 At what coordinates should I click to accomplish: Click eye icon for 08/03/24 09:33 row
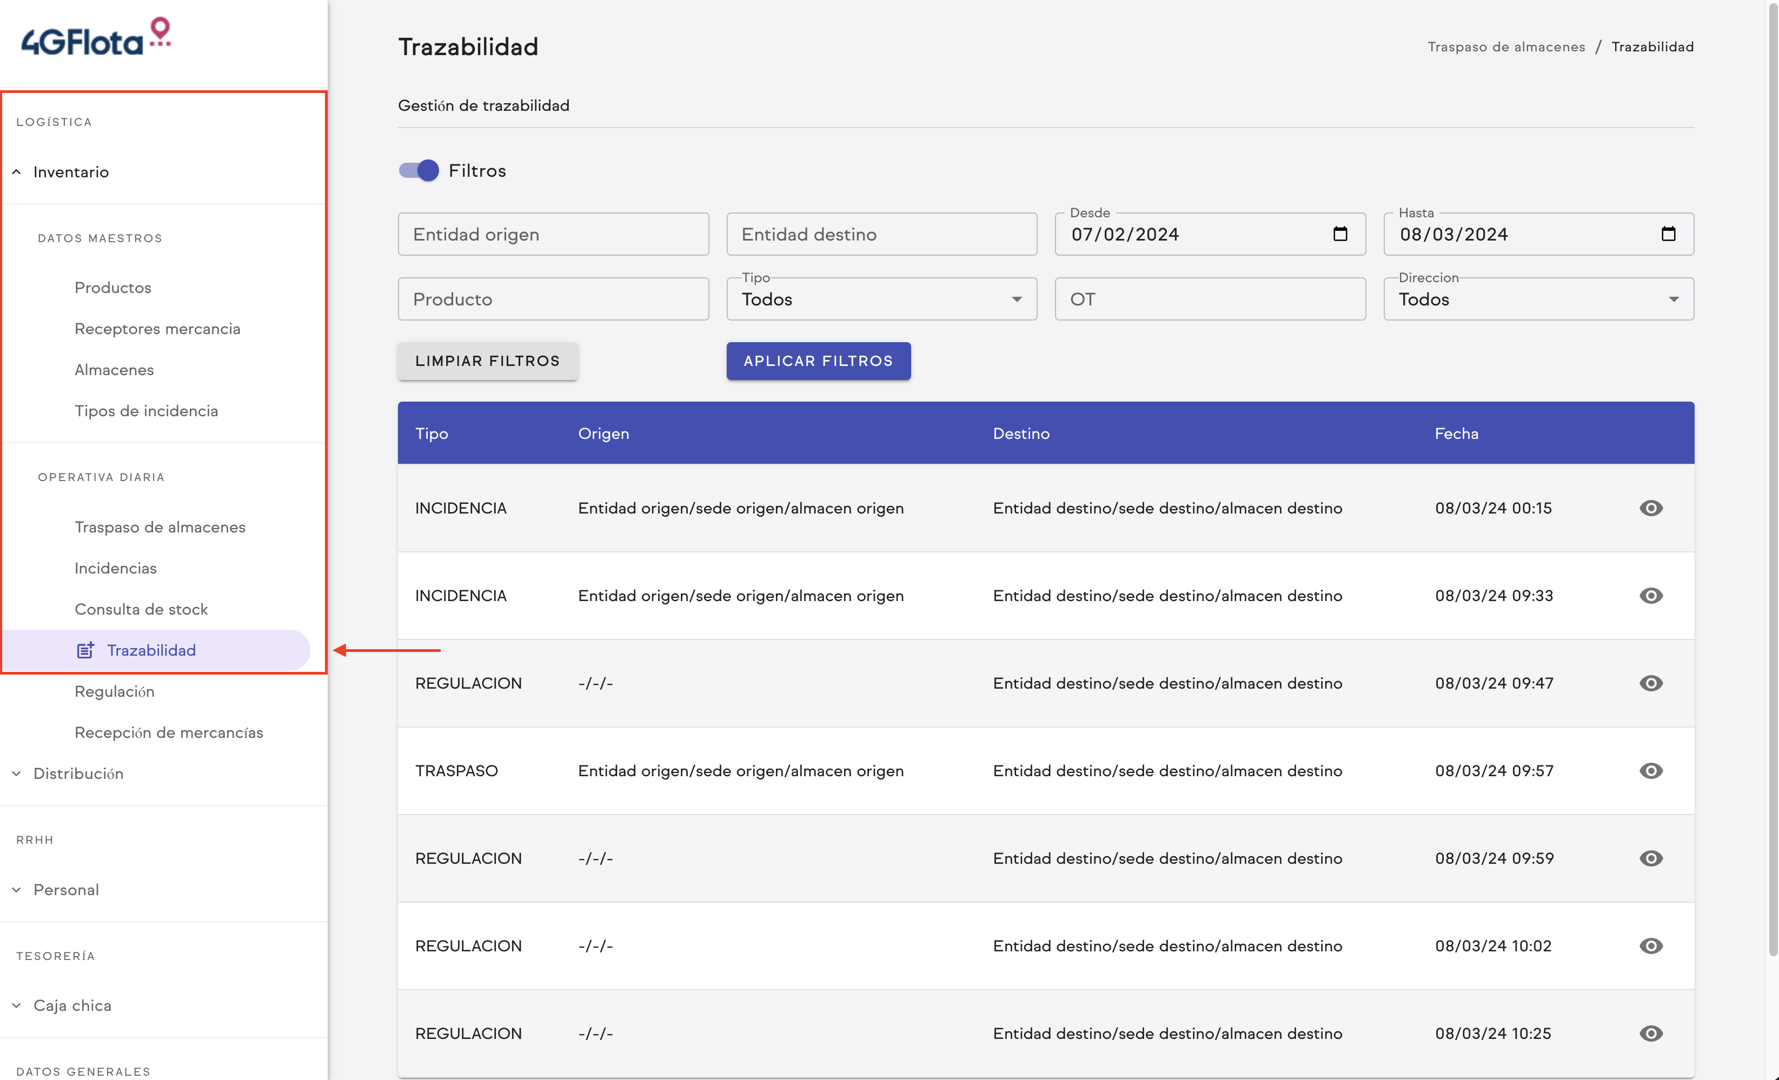pyautogui.click(x=1650, y=596)
